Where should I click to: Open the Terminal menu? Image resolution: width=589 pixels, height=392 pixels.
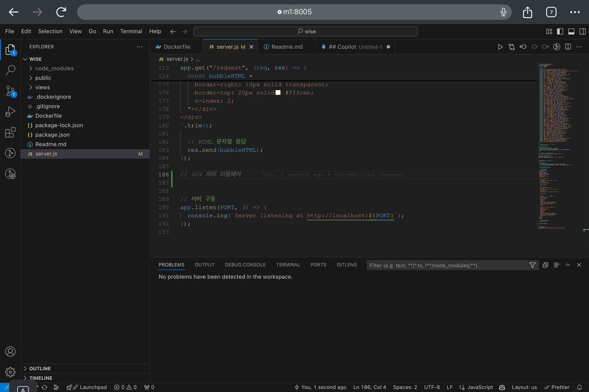tap(131, 31)
